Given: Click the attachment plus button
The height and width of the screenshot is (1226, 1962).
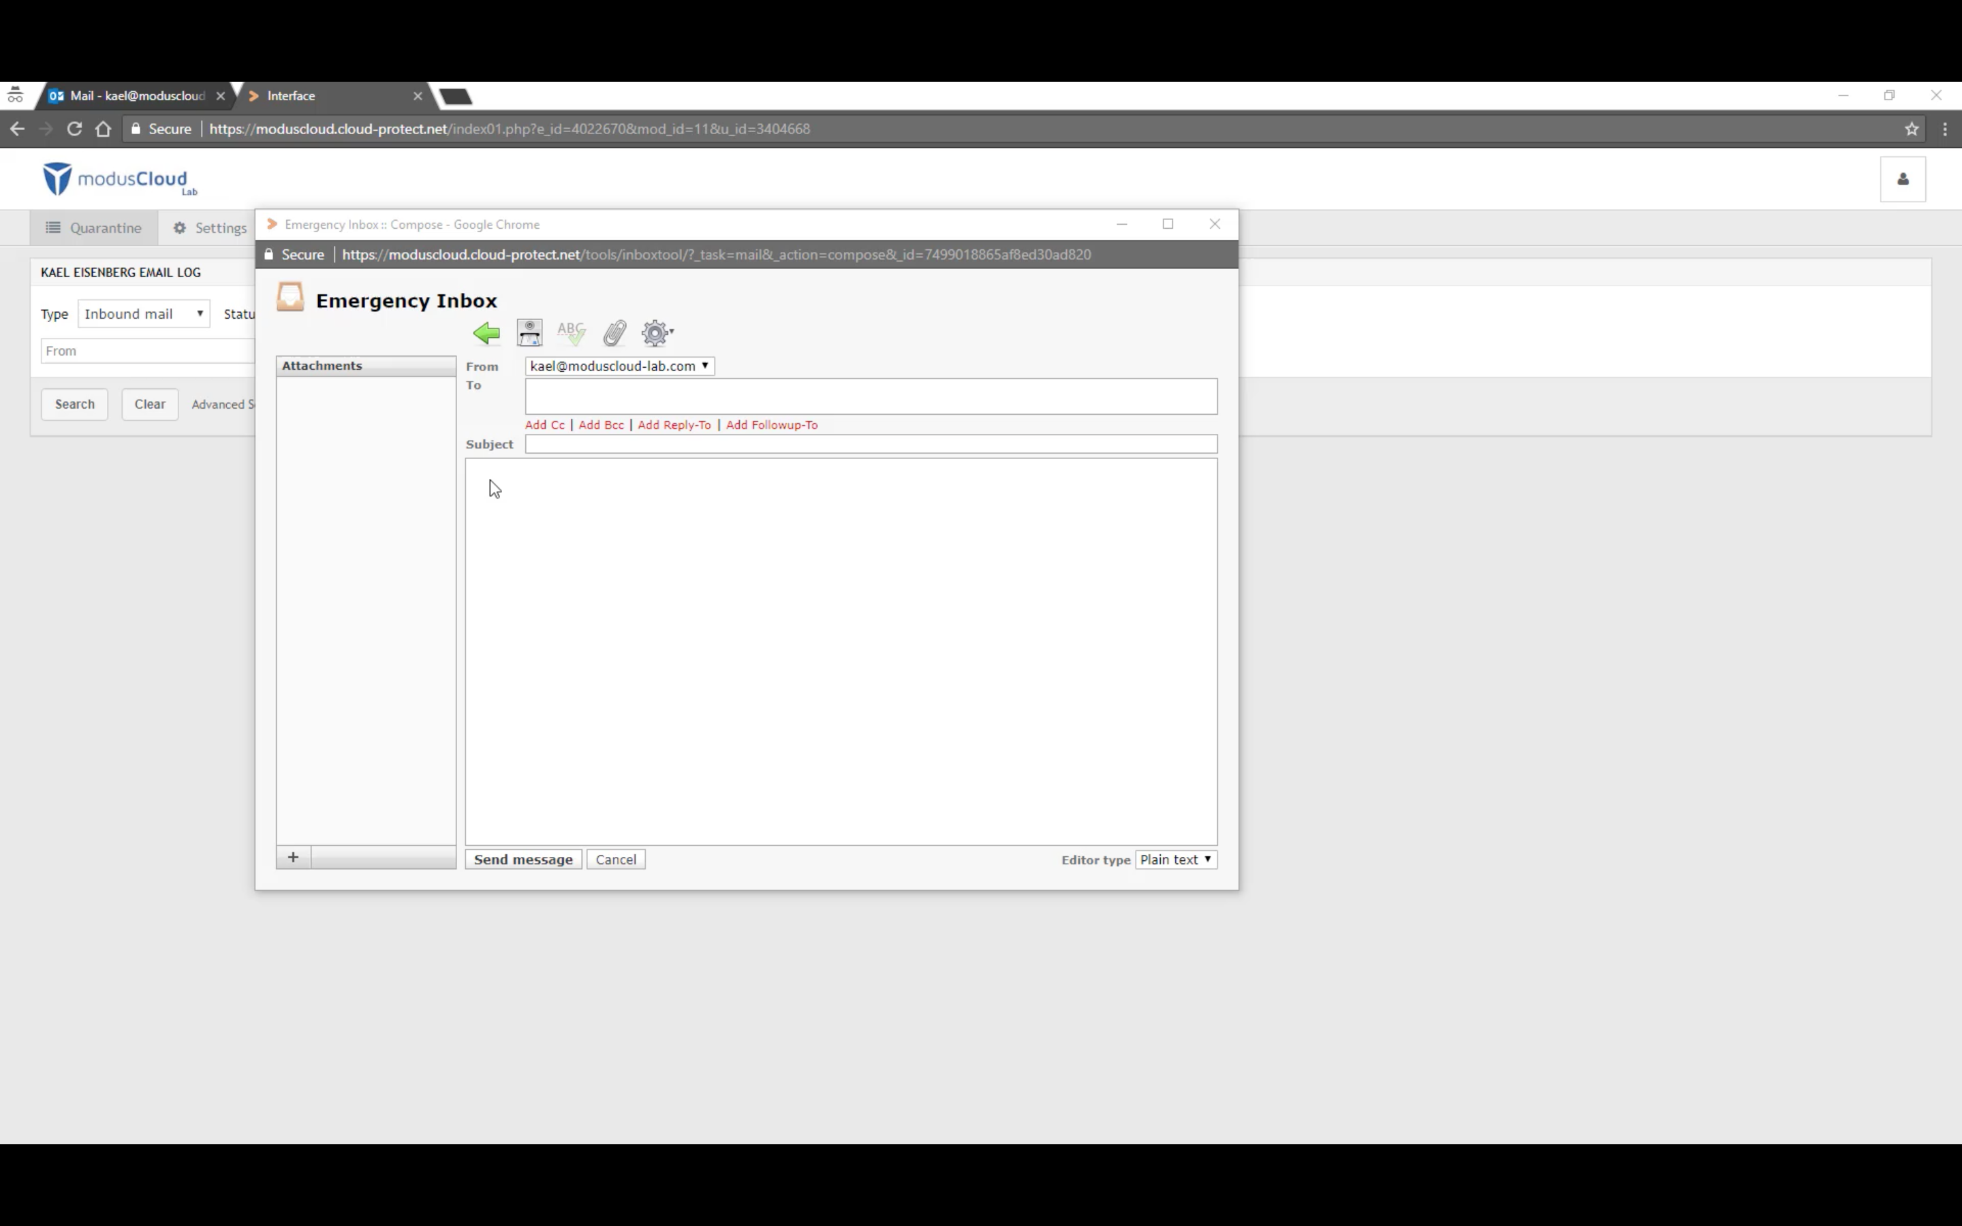Looking at the screenshot, I should click(292, 858).
